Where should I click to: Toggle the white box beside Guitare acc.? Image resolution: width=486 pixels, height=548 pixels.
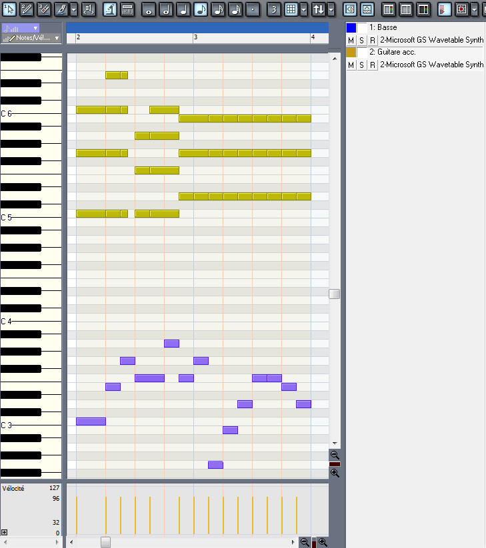[362, 52]
